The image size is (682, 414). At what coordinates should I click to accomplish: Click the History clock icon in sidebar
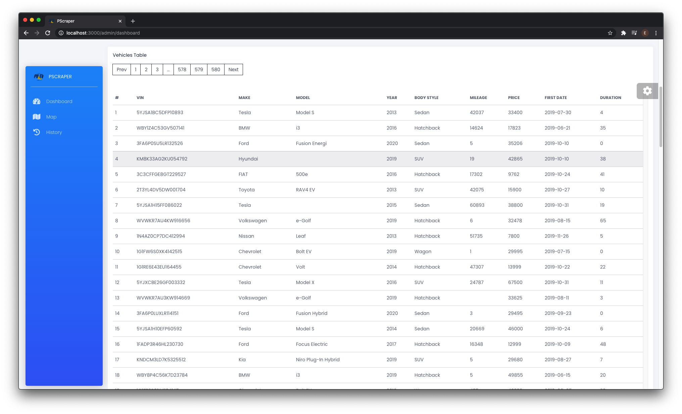[x=37, y=132]
